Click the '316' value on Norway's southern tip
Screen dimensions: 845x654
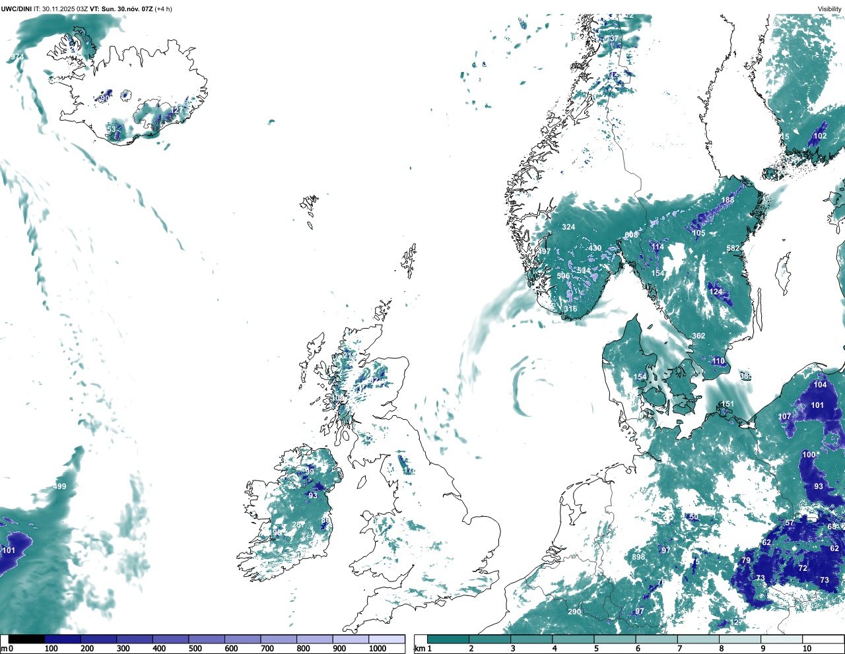(570, 309)
